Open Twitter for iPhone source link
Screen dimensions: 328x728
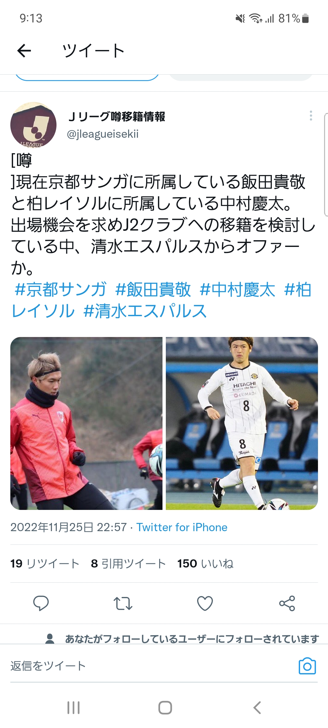pos(182,527)
